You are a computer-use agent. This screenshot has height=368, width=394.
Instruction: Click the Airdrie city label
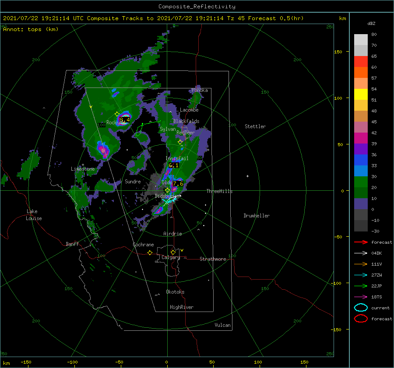click(172, 234)
